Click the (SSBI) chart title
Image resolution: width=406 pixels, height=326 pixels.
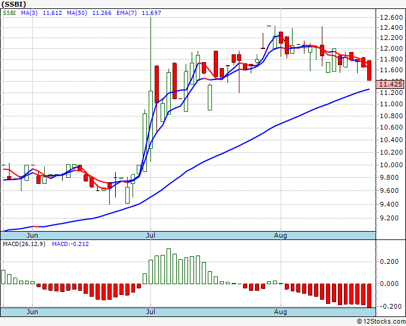14,4
